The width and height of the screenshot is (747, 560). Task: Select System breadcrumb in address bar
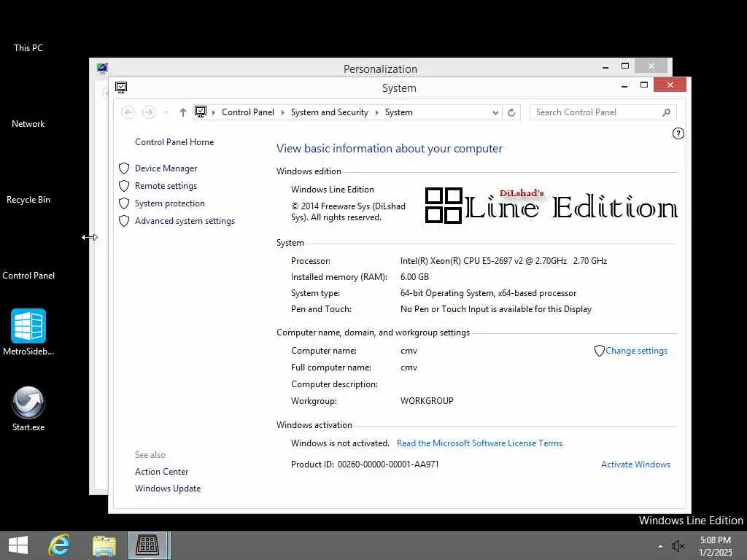(399, 112)
